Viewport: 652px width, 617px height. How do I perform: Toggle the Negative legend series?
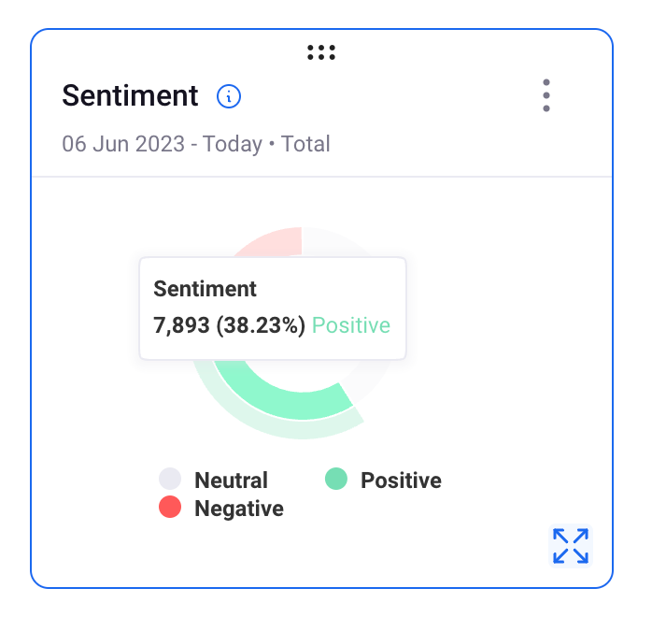(221, 508)
